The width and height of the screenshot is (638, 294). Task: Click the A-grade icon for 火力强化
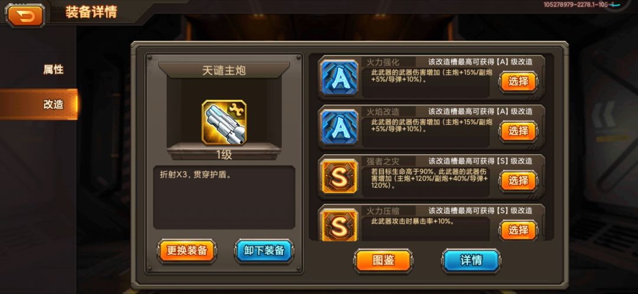pyautogui.click(x=339, y=78)
